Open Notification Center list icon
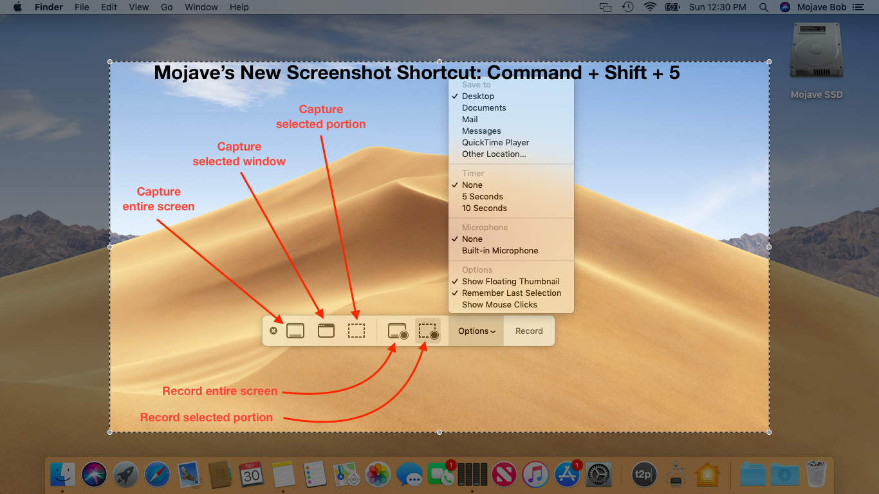Image resolution: width=879 pixels, height=494 pixels. tap(858, 7)
